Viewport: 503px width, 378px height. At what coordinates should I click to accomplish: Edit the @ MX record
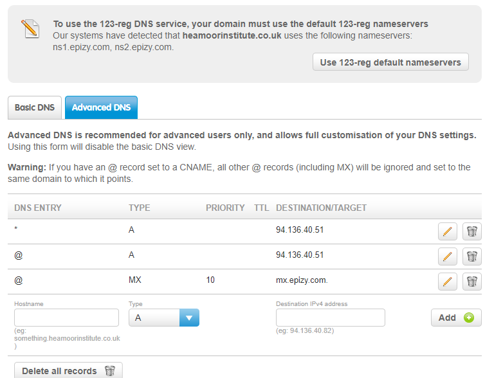click(x=447, y=282)
